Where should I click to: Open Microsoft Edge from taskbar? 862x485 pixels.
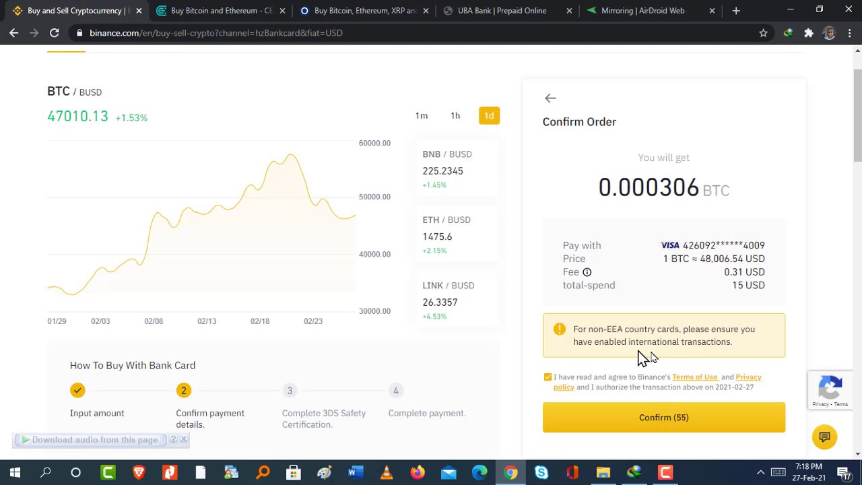tap(479, 473)
